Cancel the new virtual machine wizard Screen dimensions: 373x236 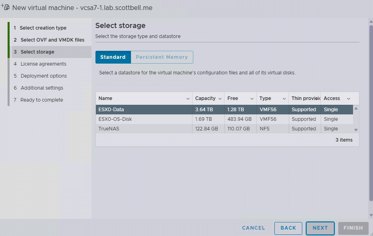click(254, 228)
